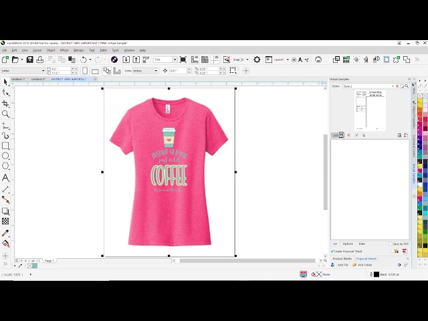Click the proposal sheet preview thumbnail
The image size is (428, 321).
370,110
